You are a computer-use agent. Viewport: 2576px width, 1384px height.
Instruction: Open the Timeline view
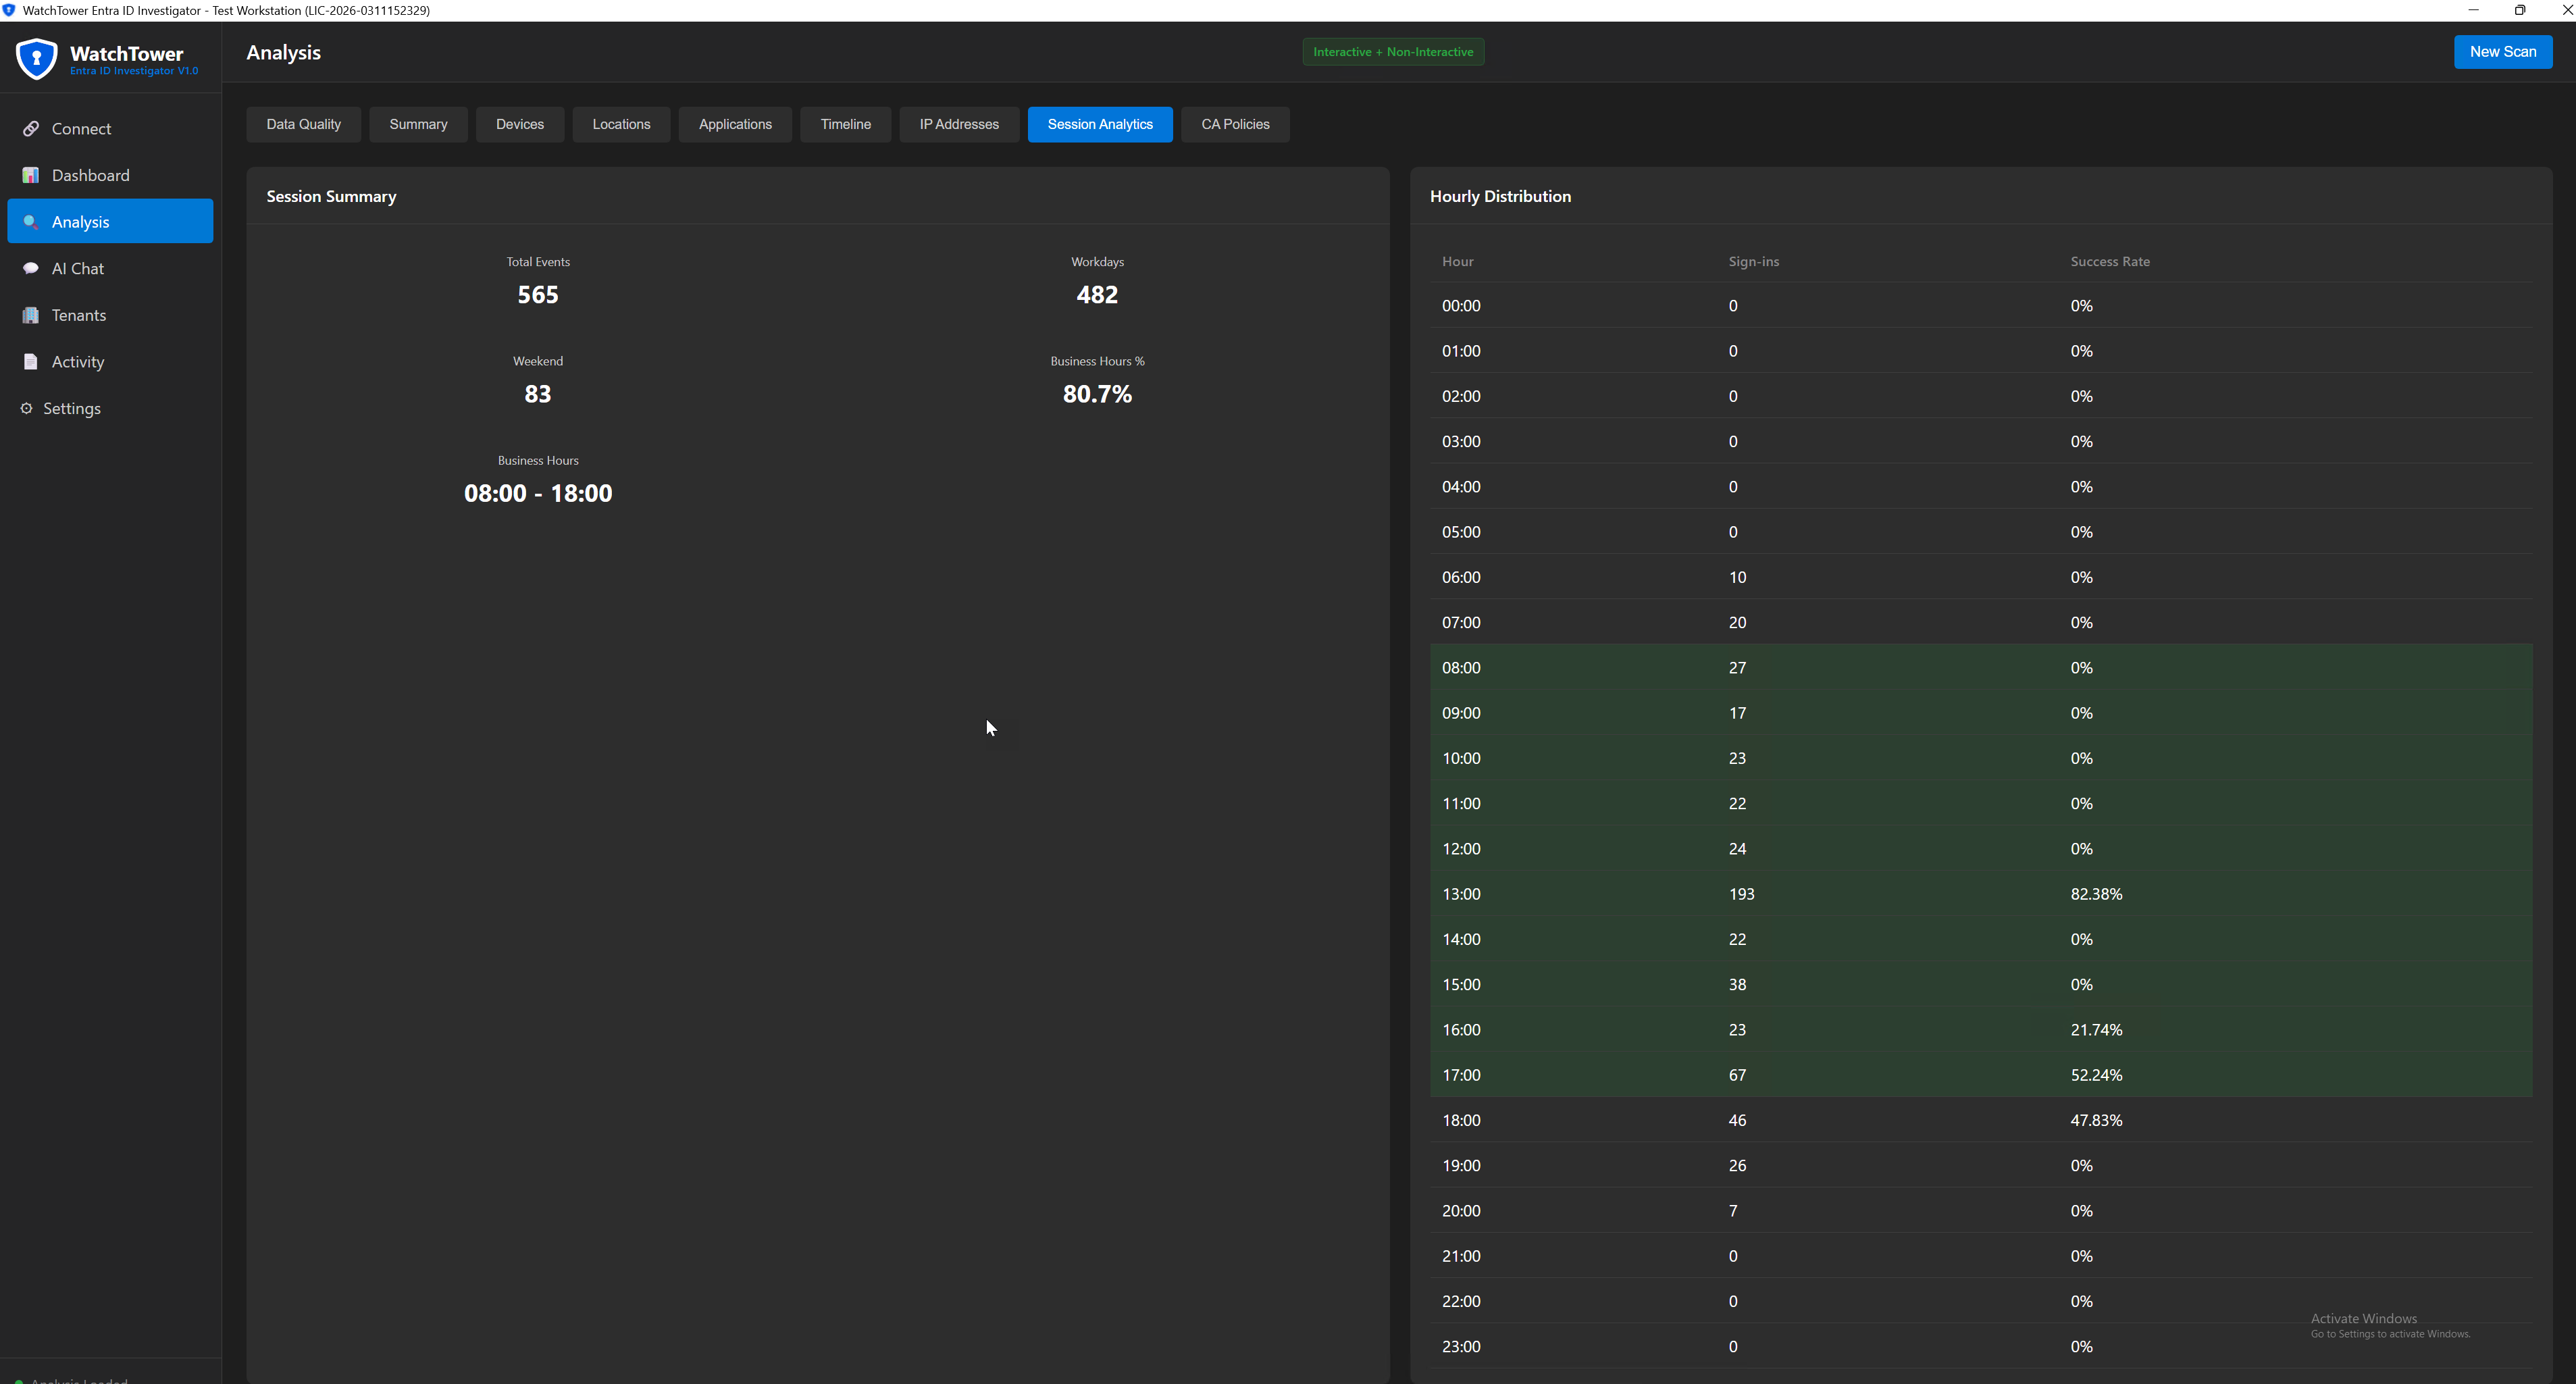tap(845, 124)
